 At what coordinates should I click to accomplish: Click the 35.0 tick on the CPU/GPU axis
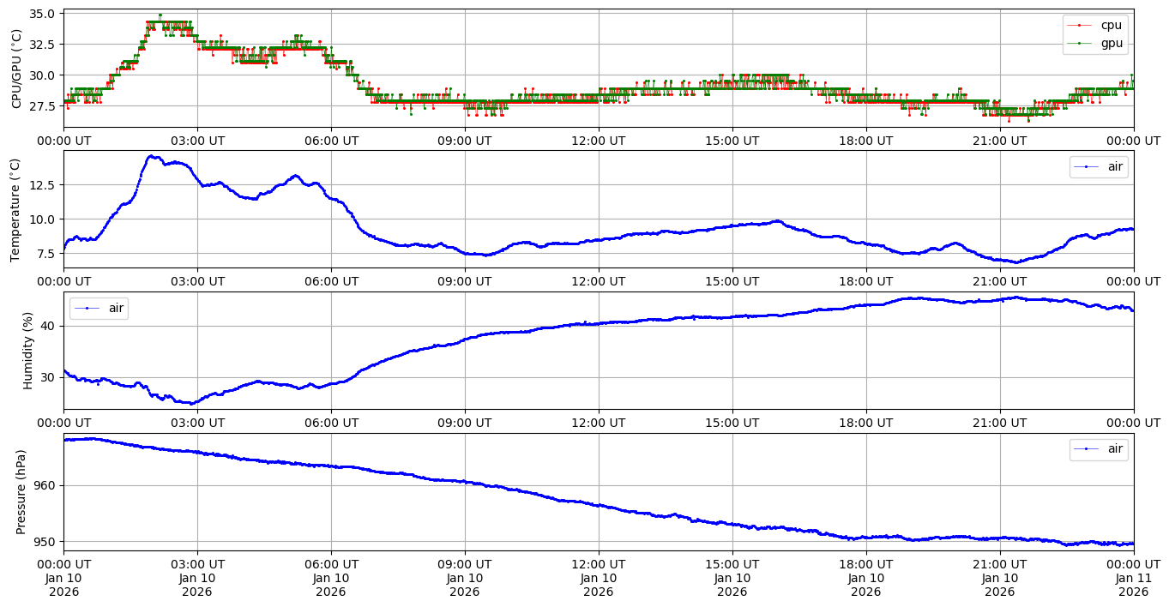[43, 14]
